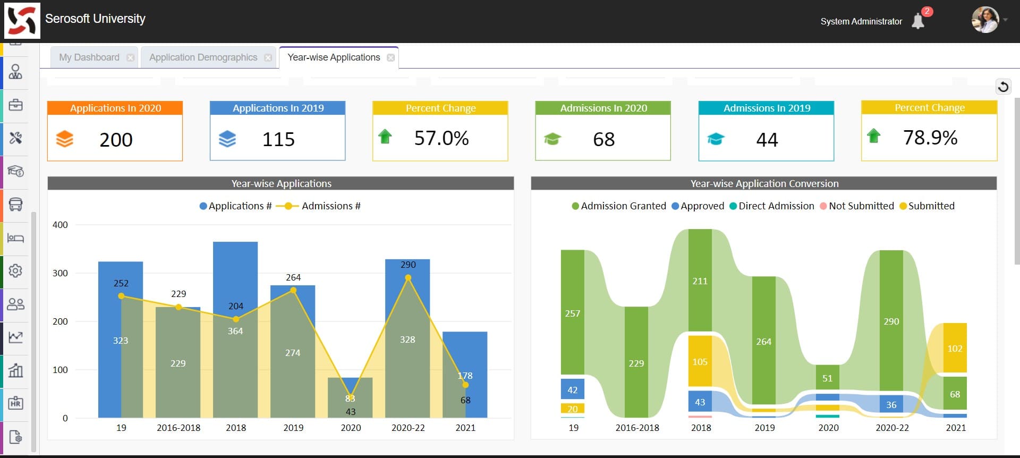Click the Serosoft University logo

(x=22, y=21)
